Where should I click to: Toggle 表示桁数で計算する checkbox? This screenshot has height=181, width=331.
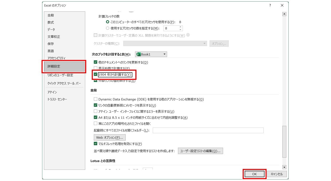[x=95, y=68]
